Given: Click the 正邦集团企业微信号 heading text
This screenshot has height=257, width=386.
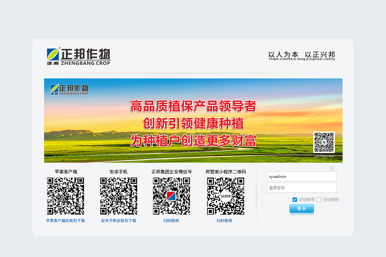Looking at the screenshot, I should click(x=172, y=172).
